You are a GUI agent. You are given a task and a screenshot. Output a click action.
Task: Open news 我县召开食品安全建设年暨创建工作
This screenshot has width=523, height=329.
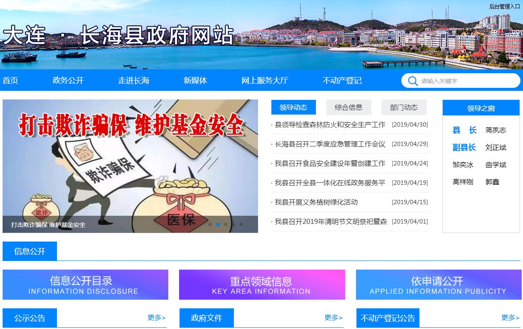(330, 164)
